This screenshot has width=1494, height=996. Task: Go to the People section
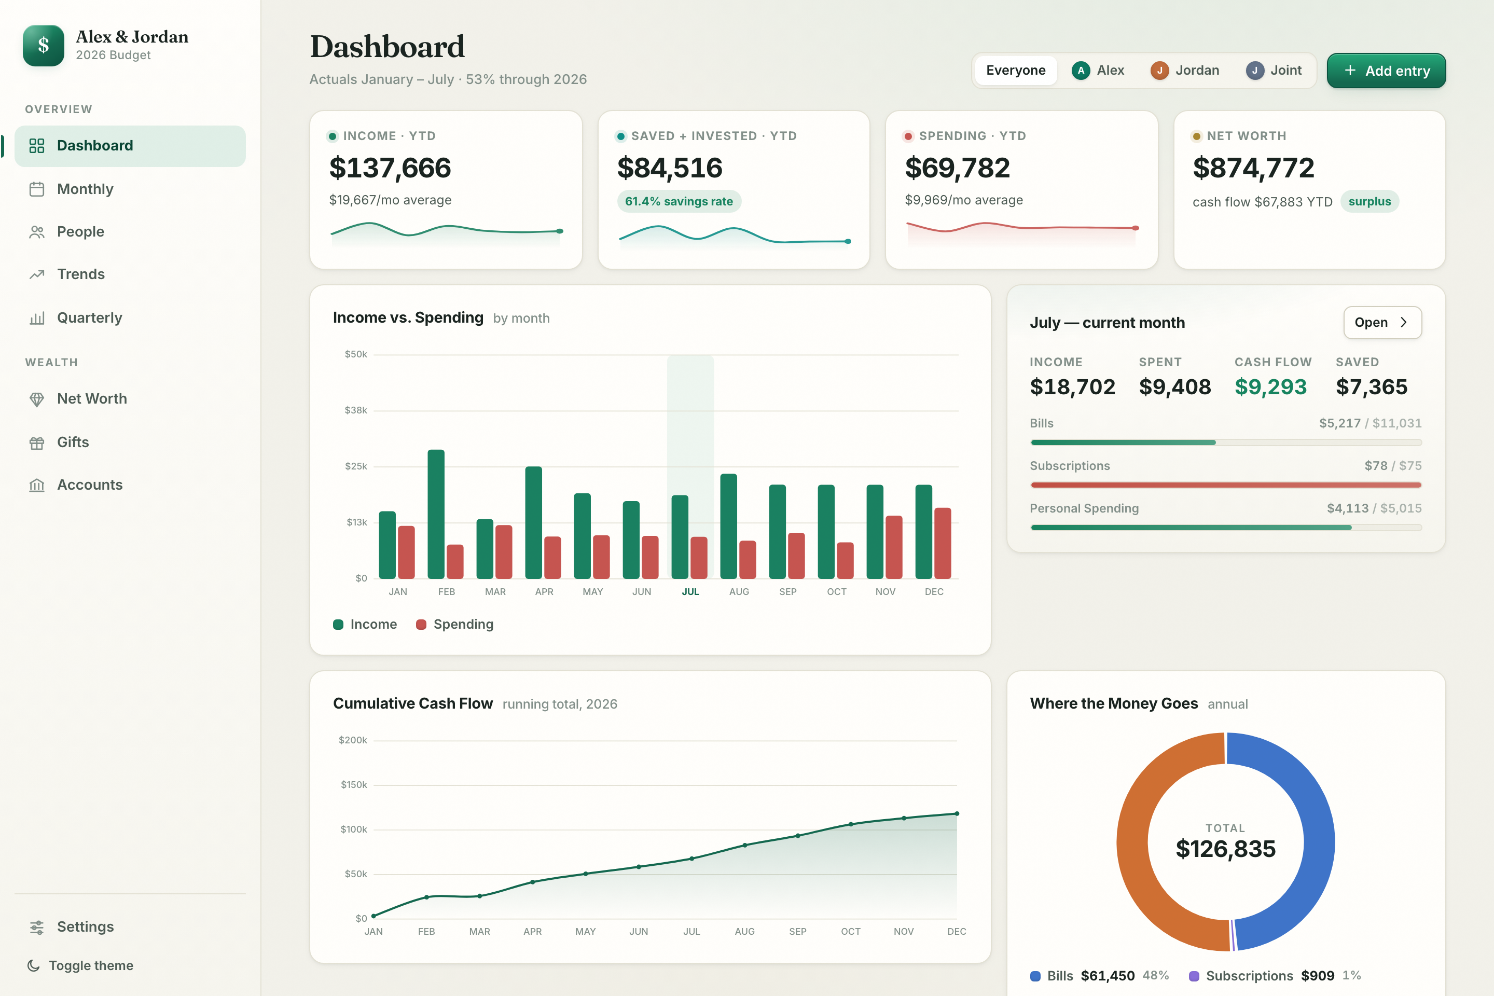(130, 232)
